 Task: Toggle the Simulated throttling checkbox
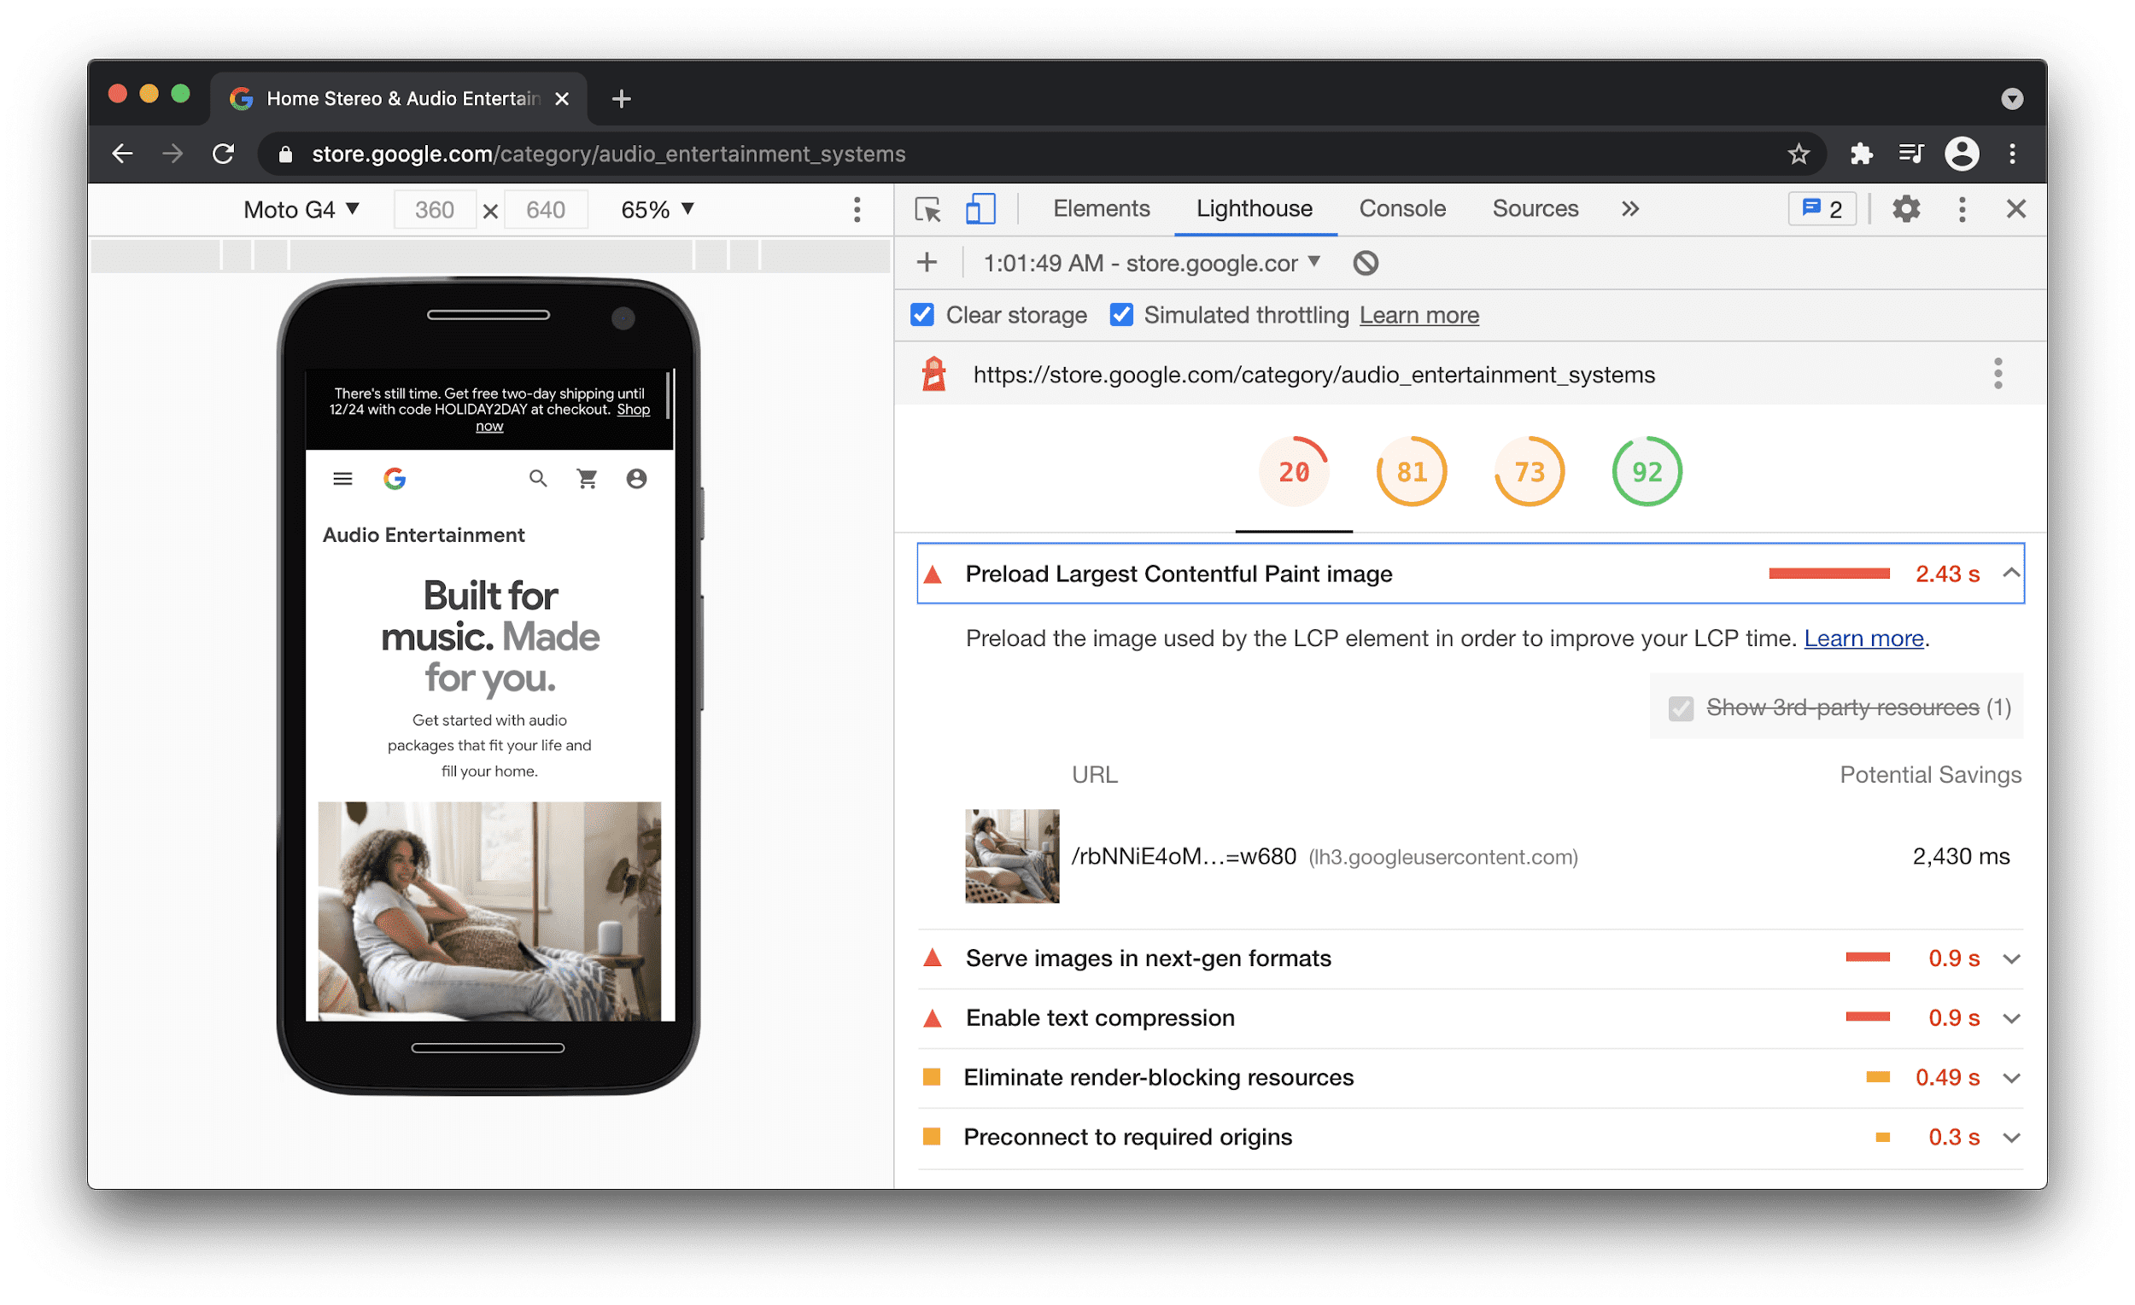1118,316
